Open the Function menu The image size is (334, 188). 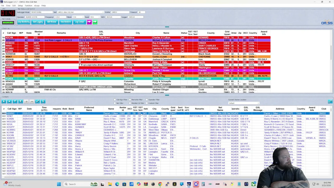coord(28,5)
